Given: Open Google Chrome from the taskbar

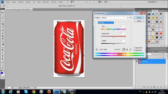Looking at the screenshot, I should click(x=34, y=92).
